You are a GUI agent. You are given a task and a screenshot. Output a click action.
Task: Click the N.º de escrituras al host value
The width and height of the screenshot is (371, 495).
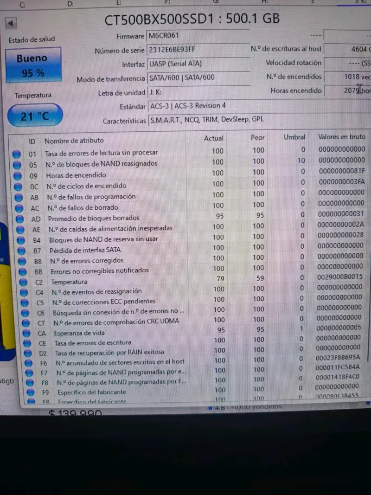(347, 49)
